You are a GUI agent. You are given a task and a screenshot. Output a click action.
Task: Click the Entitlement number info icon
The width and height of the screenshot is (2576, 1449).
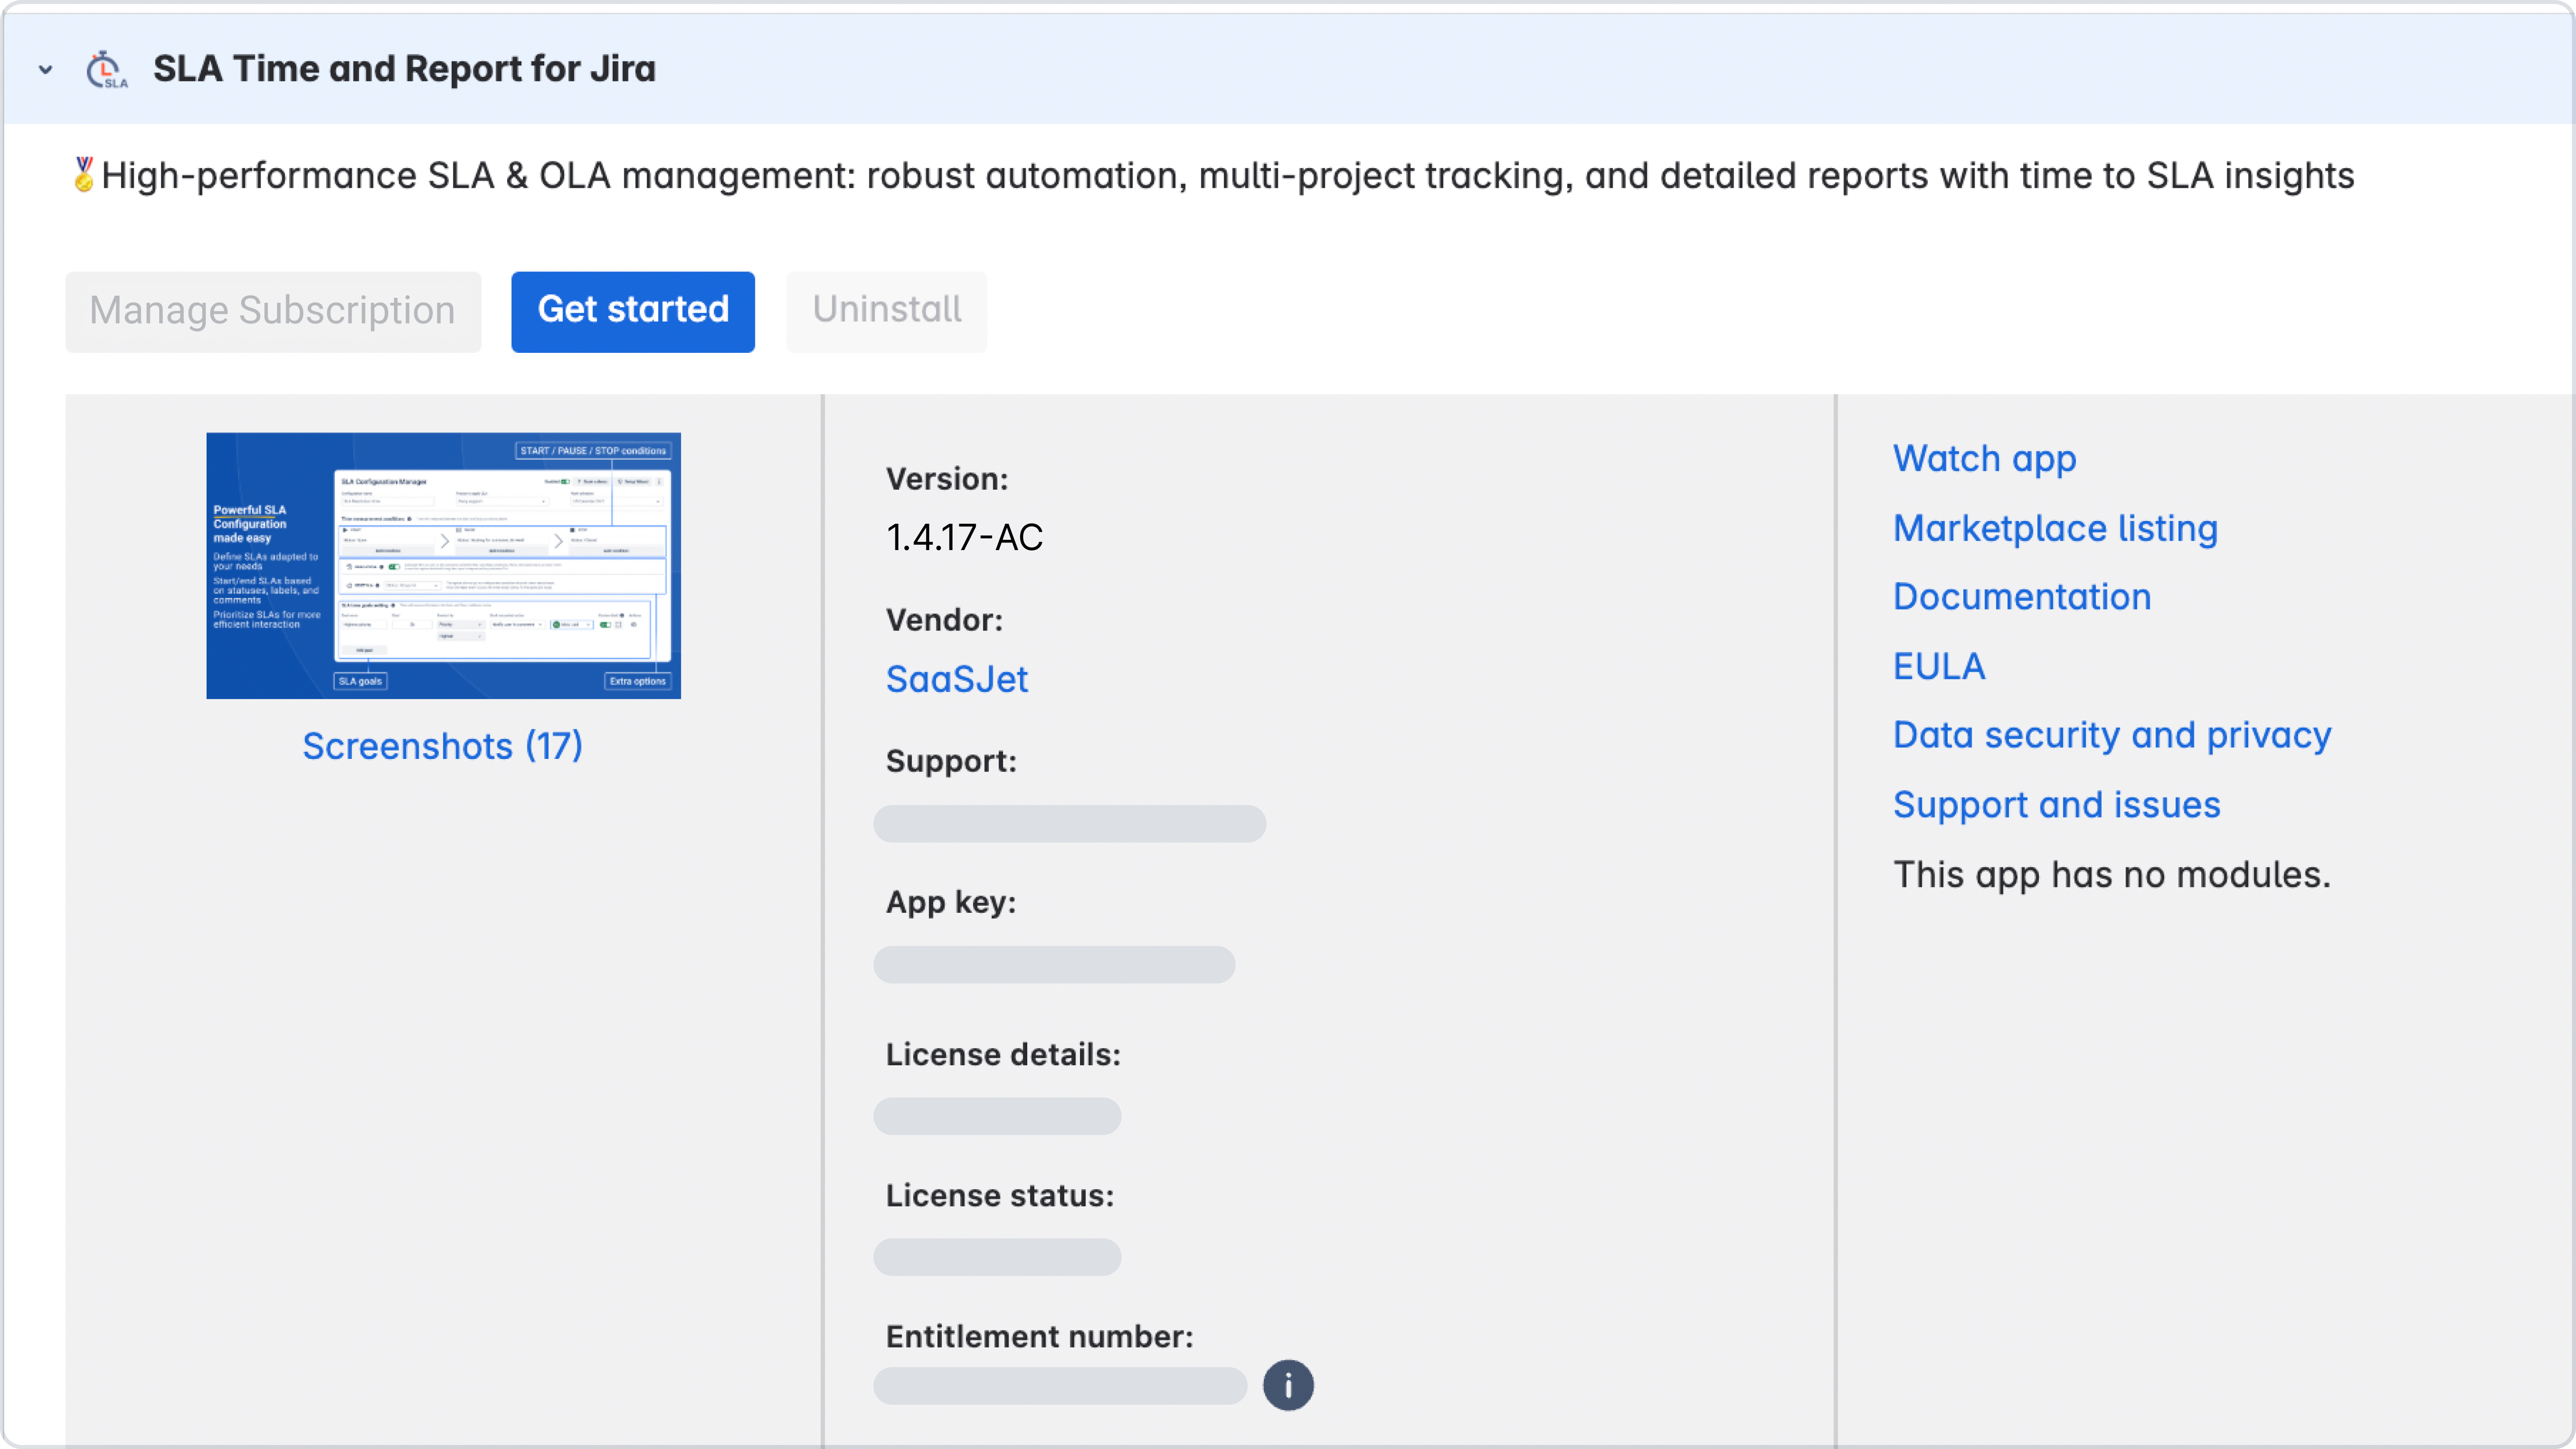click(1287, 1385)
